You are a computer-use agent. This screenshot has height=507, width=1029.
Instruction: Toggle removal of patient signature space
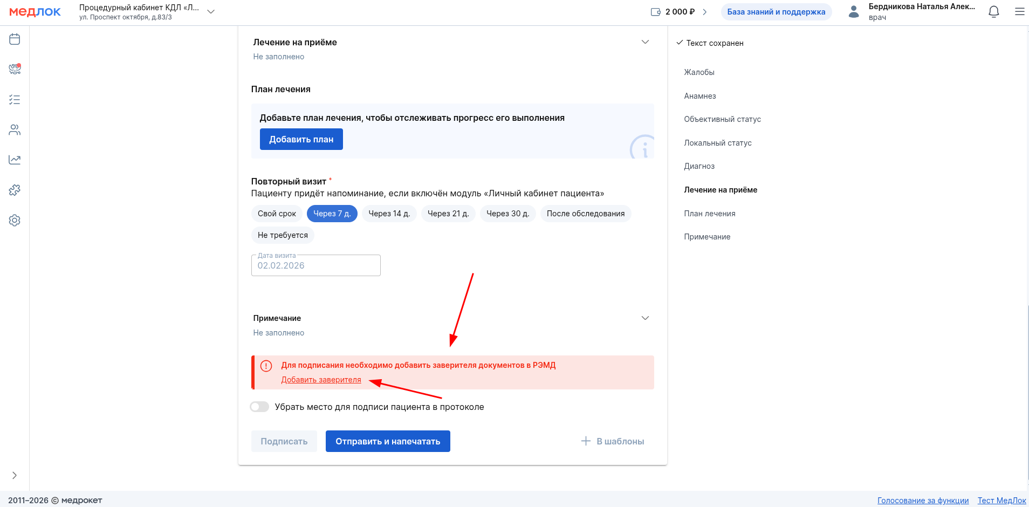tap(259, 407)
